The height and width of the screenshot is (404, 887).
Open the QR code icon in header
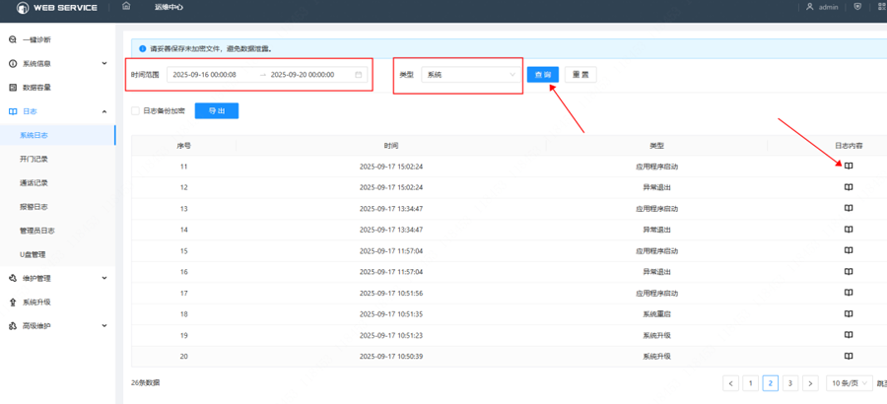(x=880, y=7)
